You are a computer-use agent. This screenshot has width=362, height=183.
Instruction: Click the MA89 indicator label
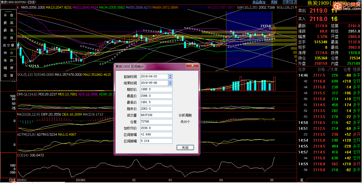(x=165, y=8)
